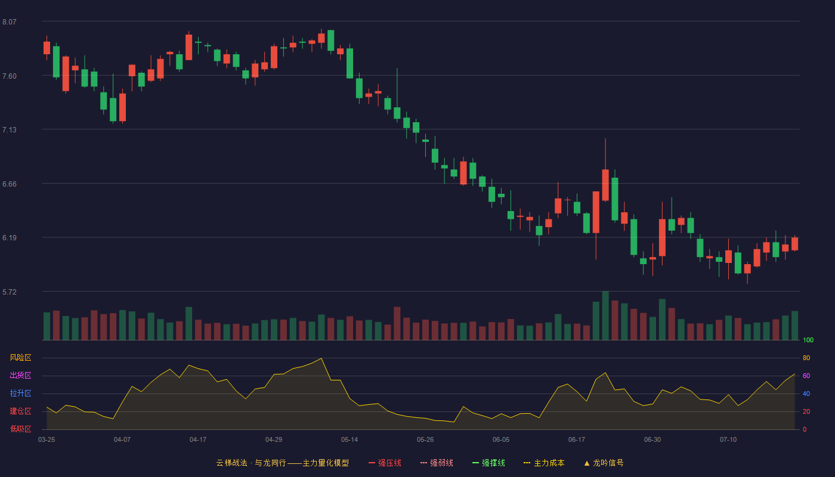Click the 04-07 date label
Screen dimensions: 835x477
(122, 439)
